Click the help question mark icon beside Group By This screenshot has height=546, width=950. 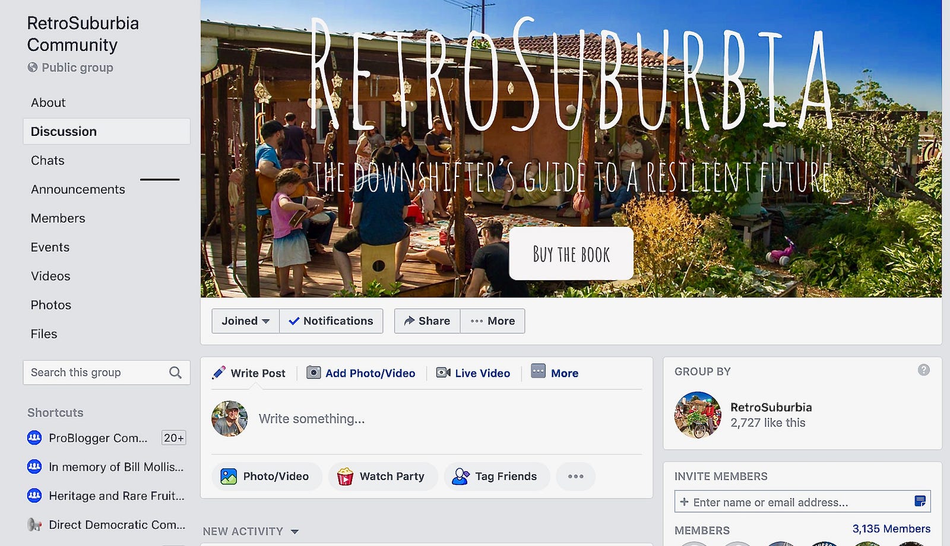[924, 370]
